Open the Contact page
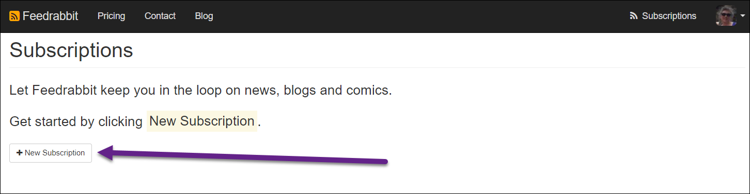 160,16
